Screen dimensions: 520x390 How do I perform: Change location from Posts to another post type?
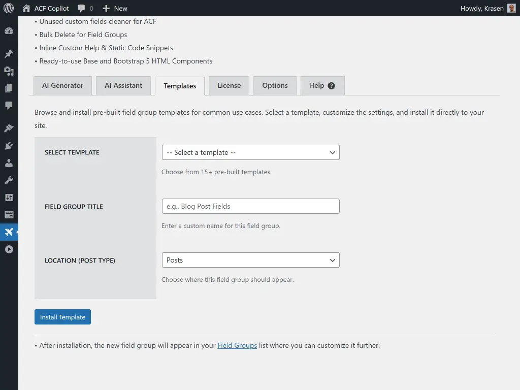[x=250, y=260]
